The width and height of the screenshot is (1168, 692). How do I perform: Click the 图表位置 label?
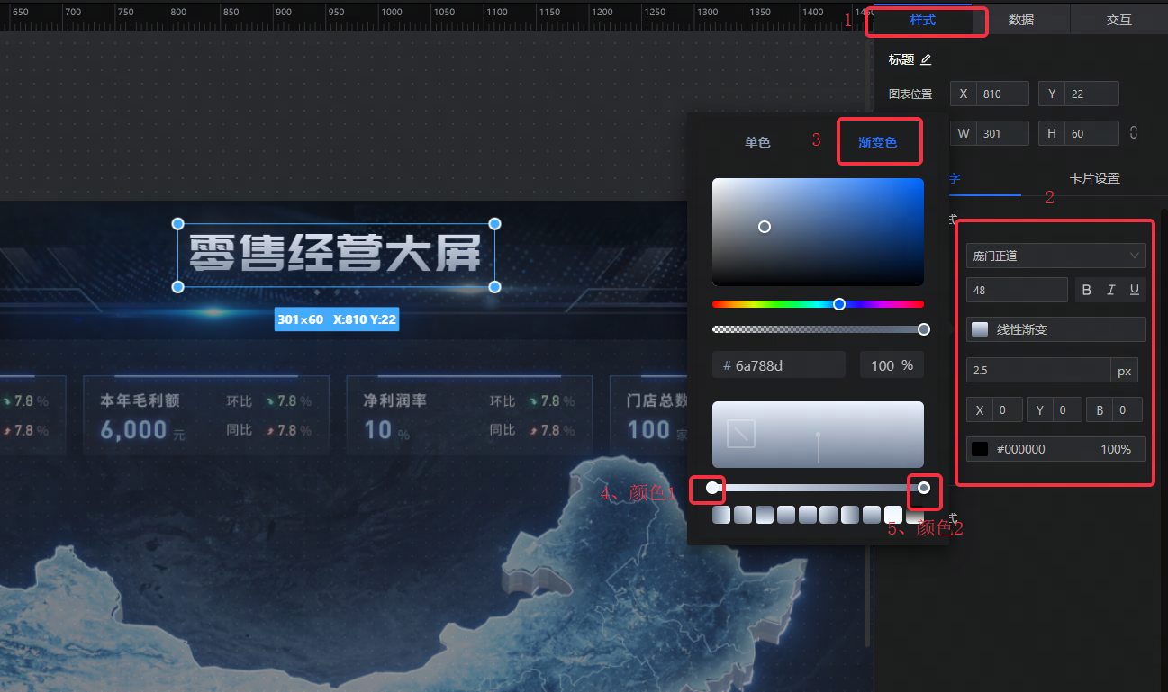point(910,94)
